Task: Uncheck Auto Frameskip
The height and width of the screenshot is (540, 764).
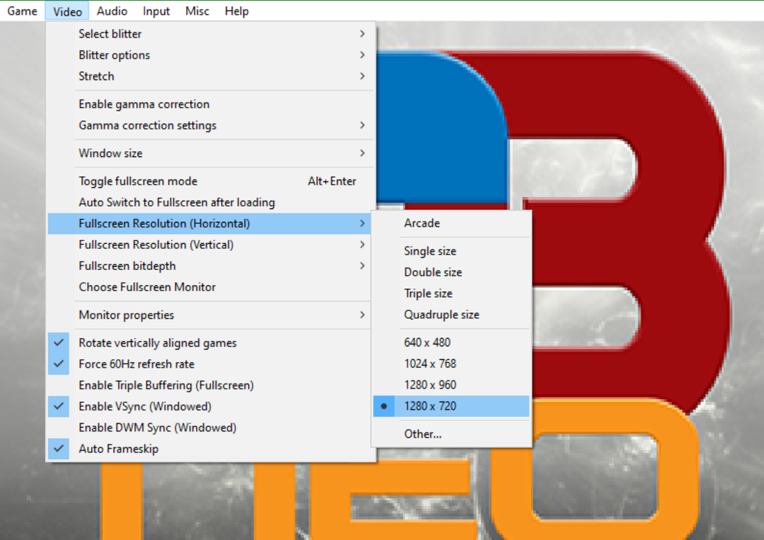Action: [211, 448]
